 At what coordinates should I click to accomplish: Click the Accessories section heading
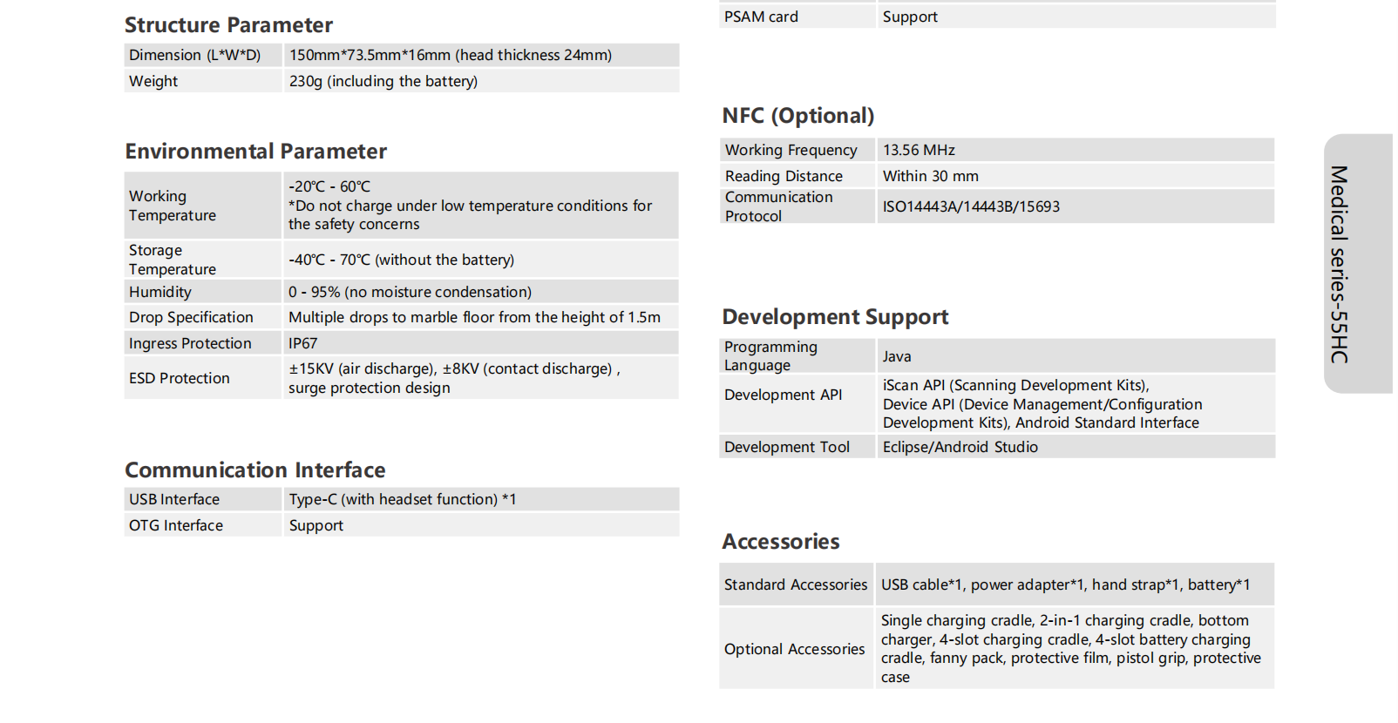pyautogui.click(x=780, y=542)
